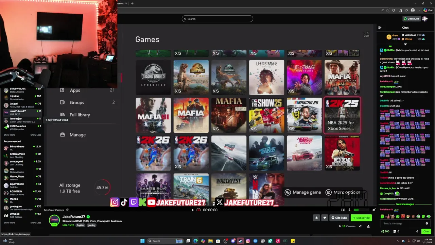Open KICKBounties channel in sidebar

point(22,127)
